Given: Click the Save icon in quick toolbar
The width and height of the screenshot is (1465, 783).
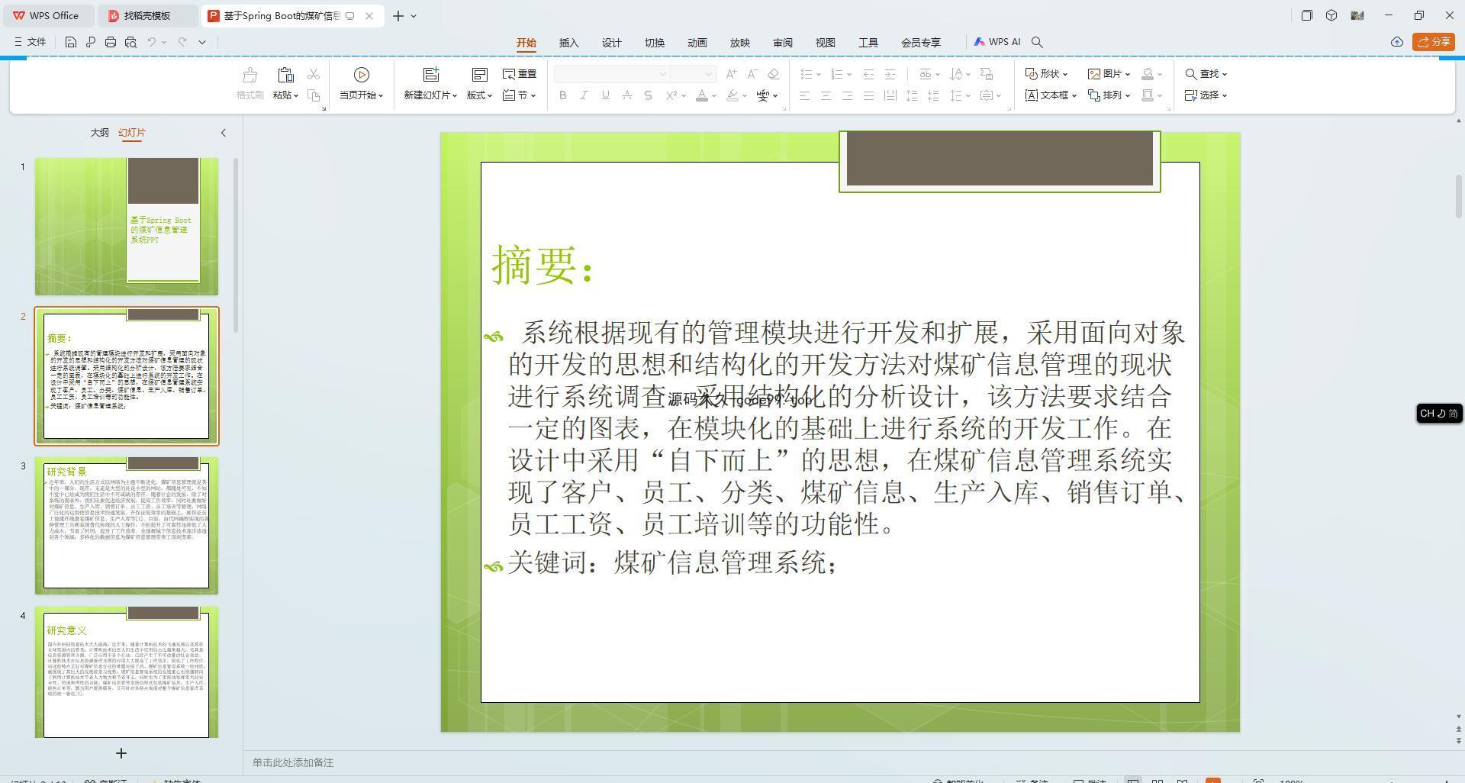Looking at the screenshot, I should click(x=70, y=42).
